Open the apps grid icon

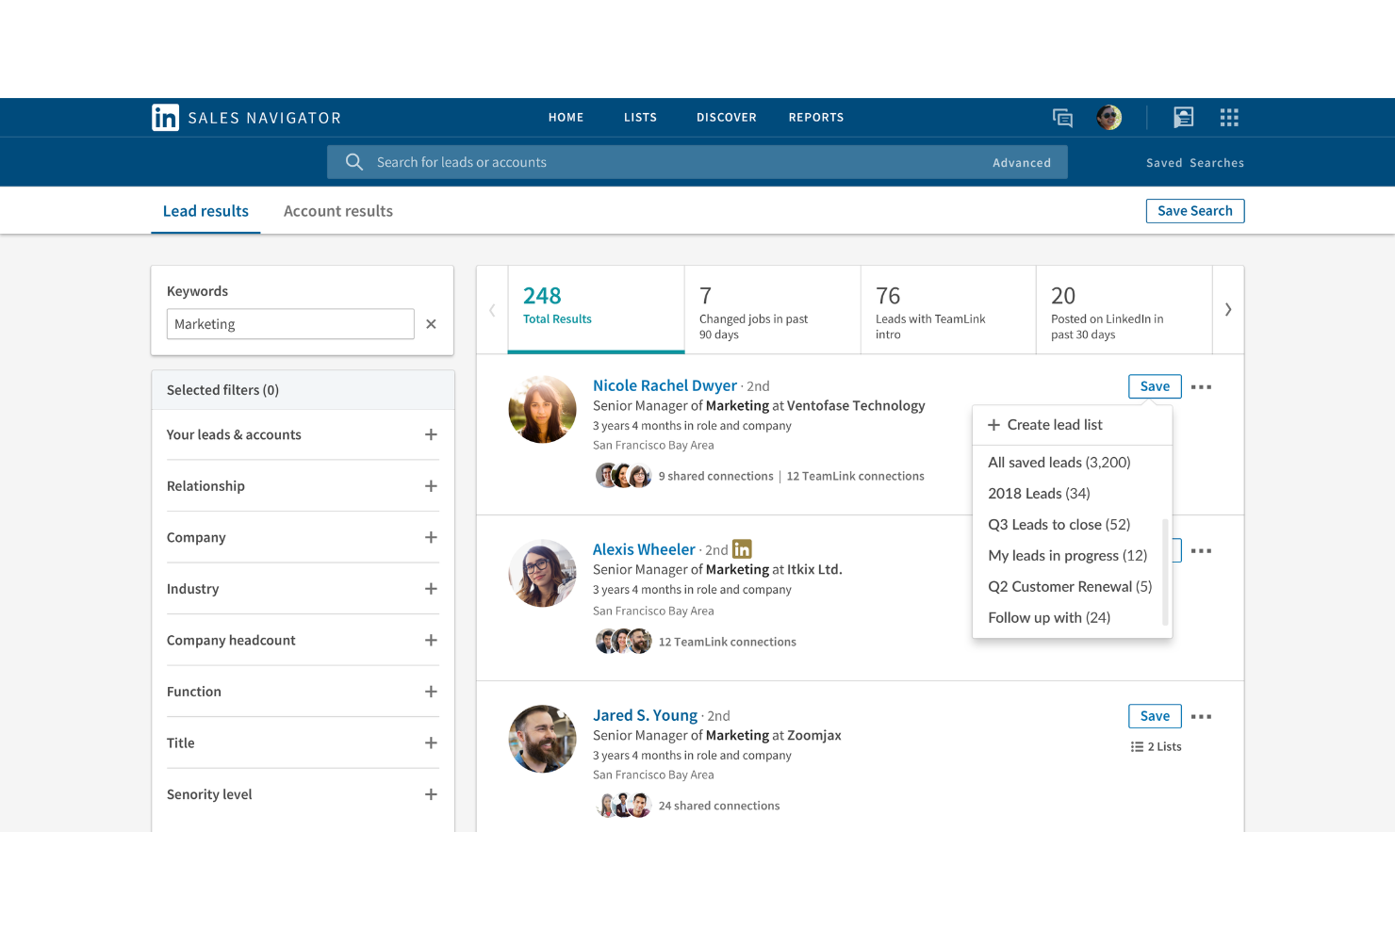click(x=1229, y=117)
